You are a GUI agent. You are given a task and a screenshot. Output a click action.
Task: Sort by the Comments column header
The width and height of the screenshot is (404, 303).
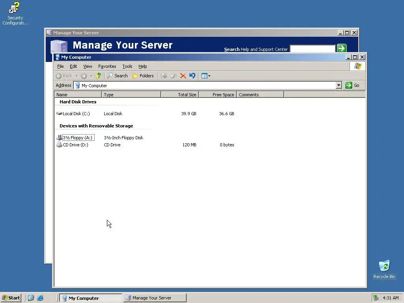tap(260, 95)
